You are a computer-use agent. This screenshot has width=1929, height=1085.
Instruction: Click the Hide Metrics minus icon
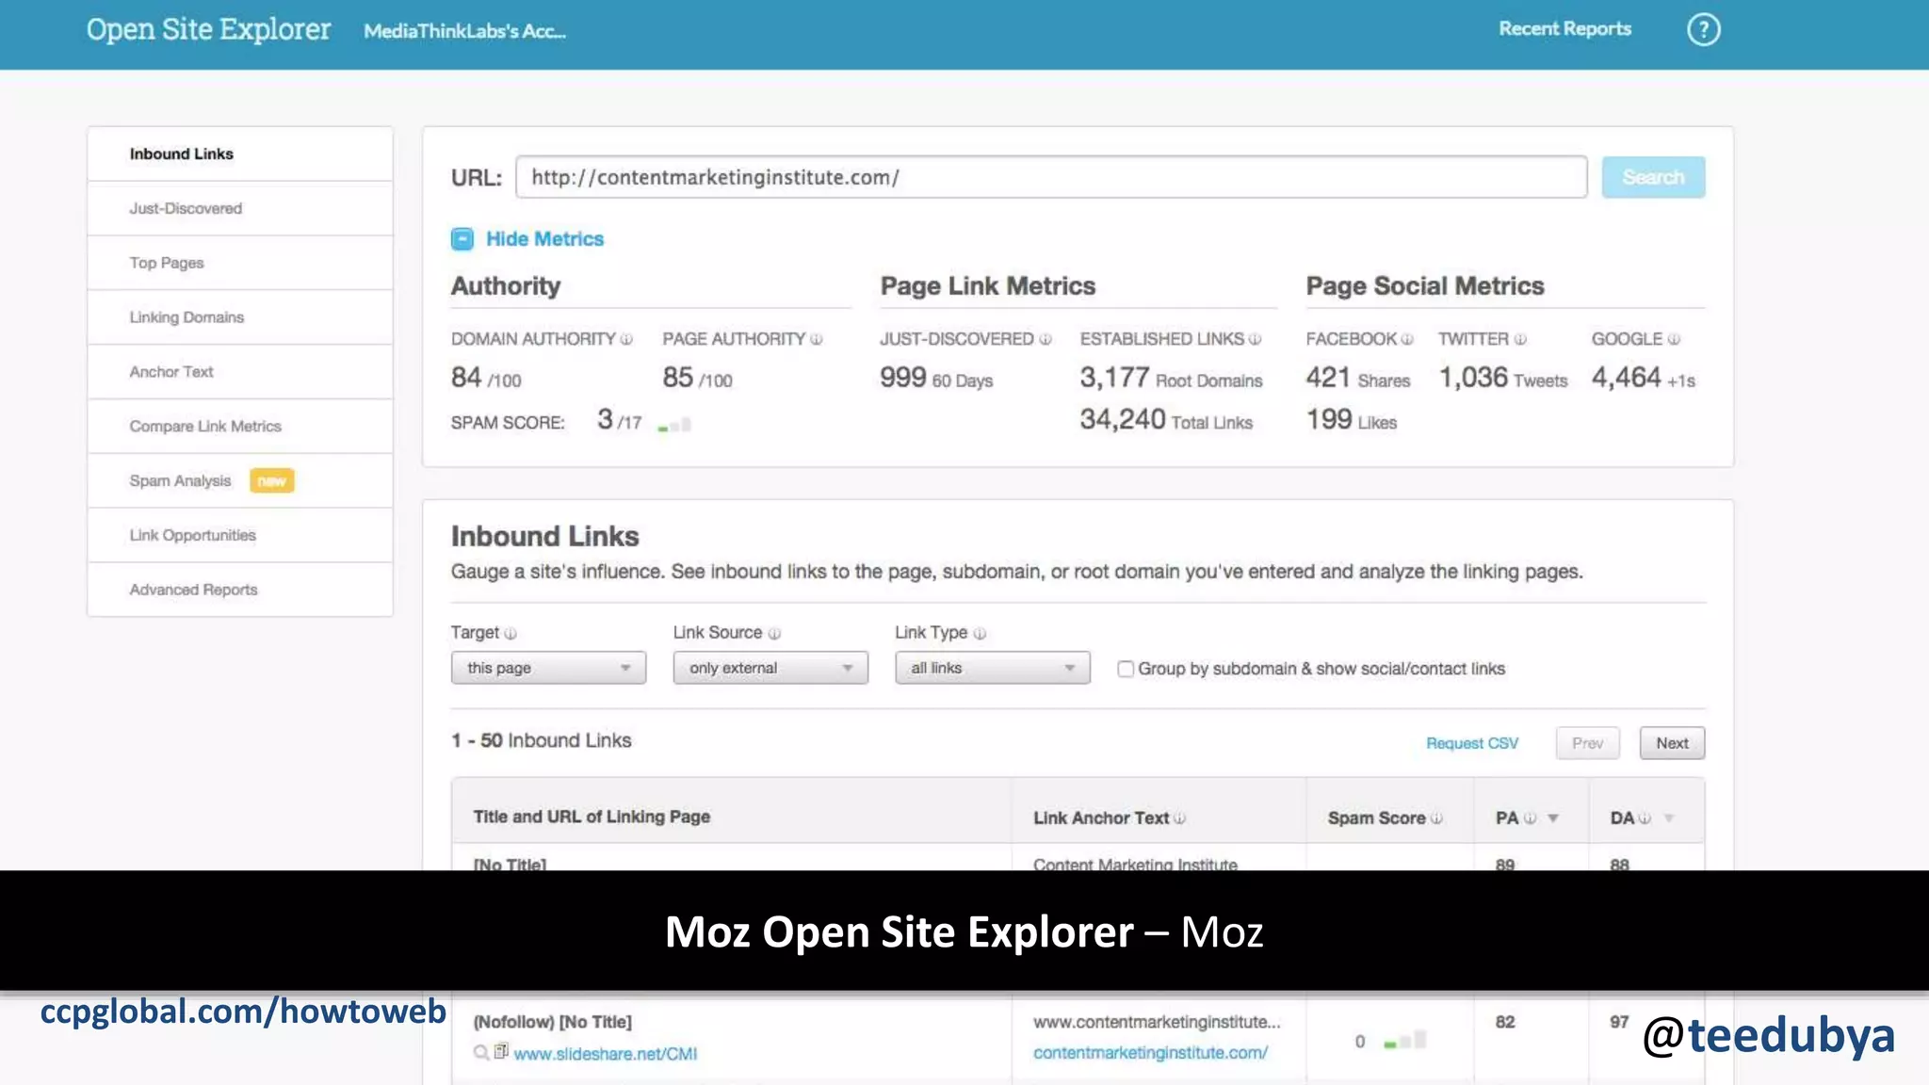[x=462, y=239]
